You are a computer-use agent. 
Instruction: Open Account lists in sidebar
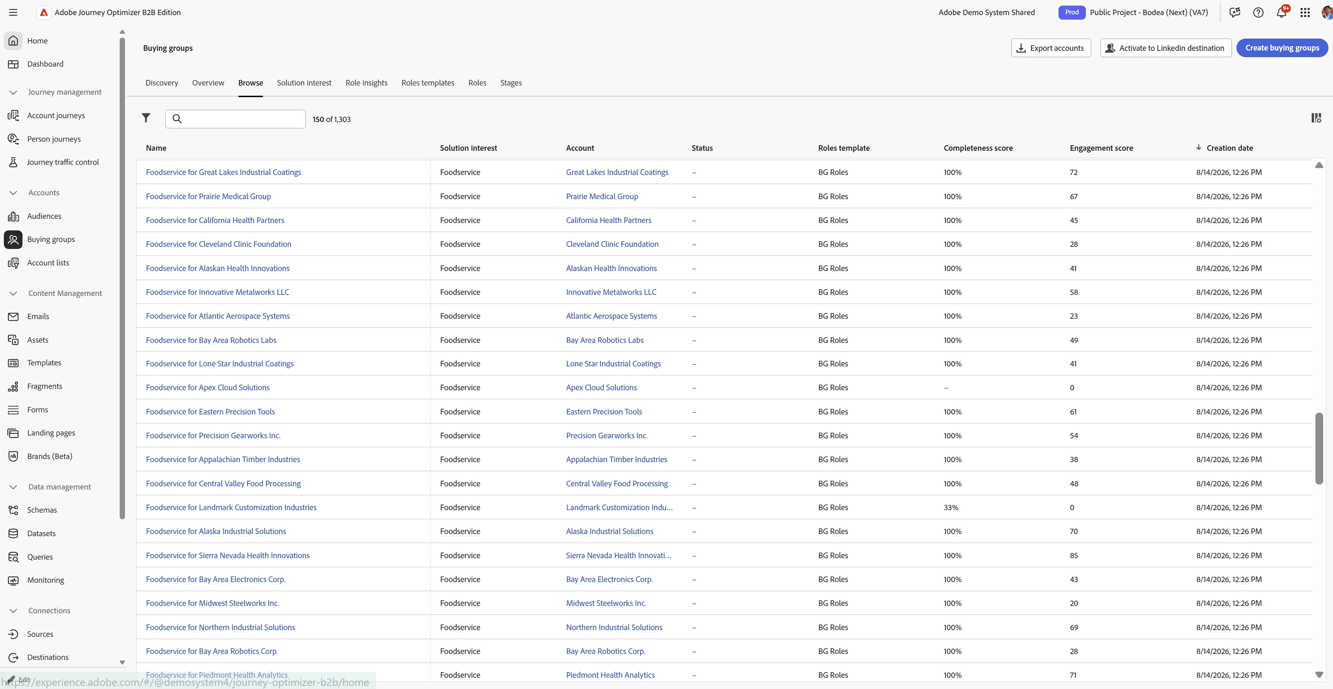coord(48,263)
